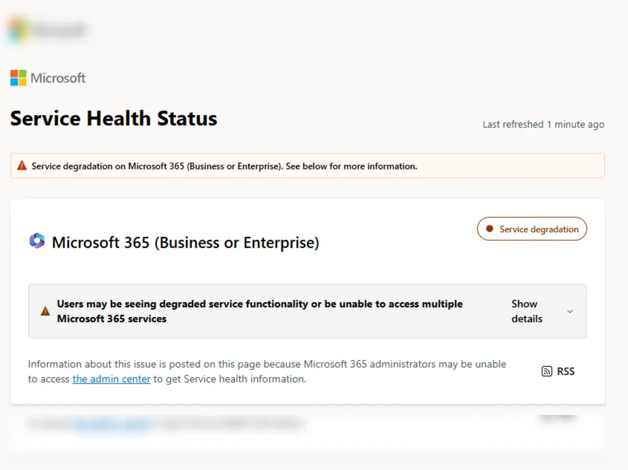Click the brown status dot in the badge
The image size is (628, 470).
point(490,229)
